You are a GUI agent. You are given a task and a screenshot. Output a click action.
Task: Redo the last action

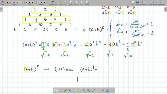pyautogui.click(x=65, y=3)
